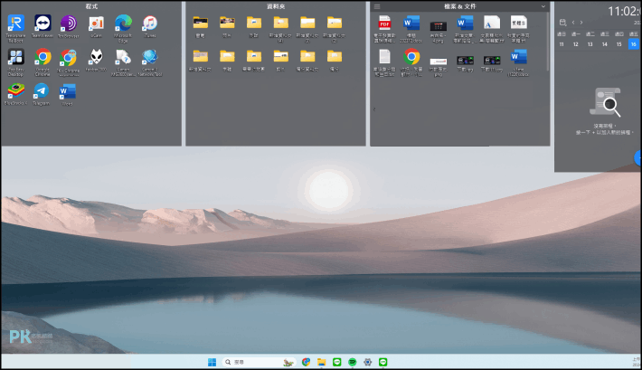Select date 11 in calendar widget
The height and width of the screenshot is (370, 642).
click(562, 44)
